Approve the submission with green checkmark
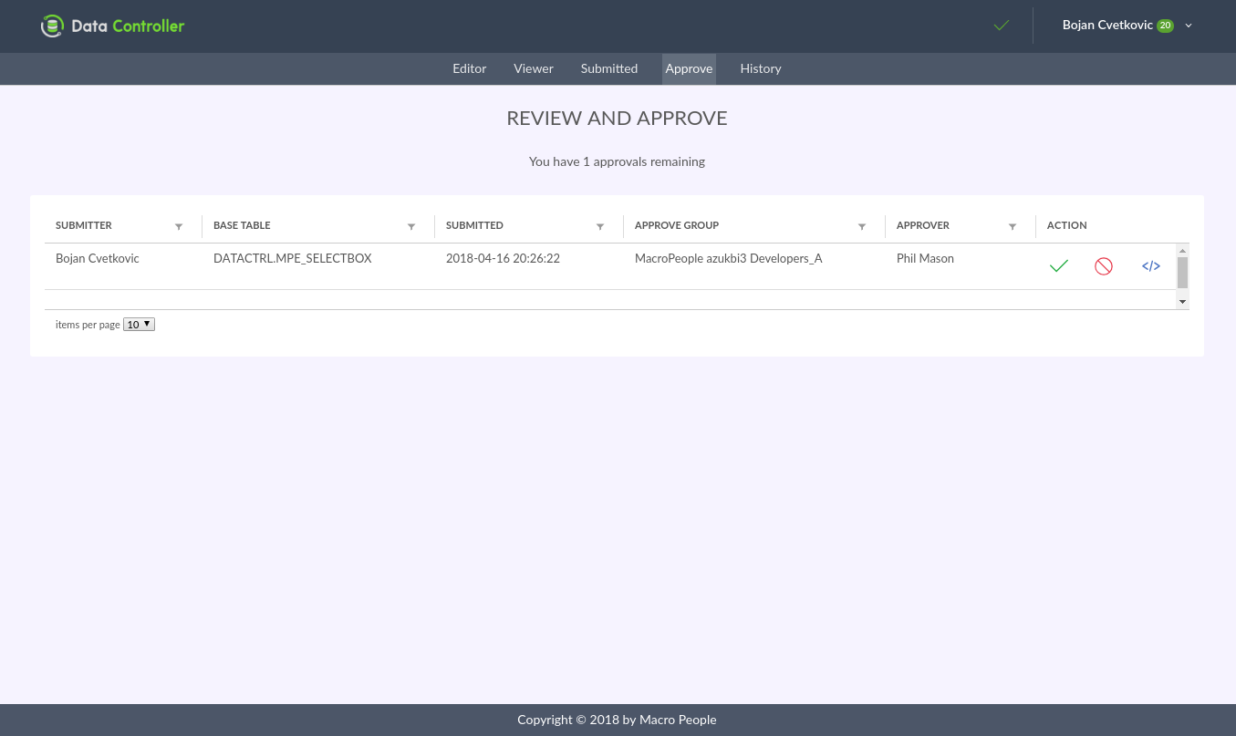This screenshot has height=736, width=1236. click(x=1058, y=266)
